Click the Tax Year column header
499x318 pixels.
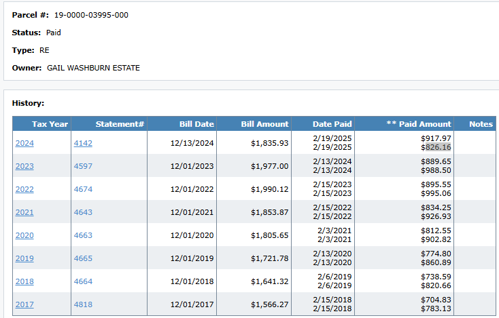[x=49, y=124]
